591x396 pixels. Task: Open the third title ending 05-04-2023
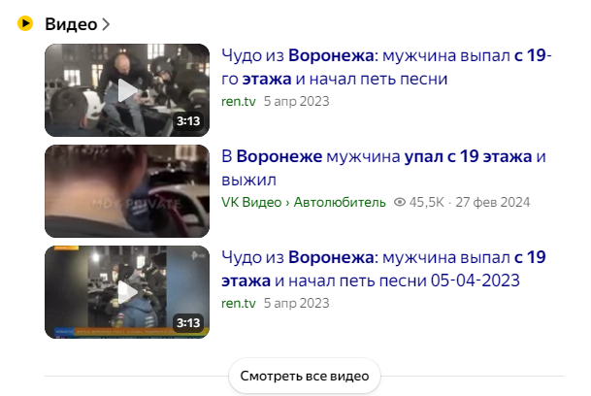click(x=383, y=269)
